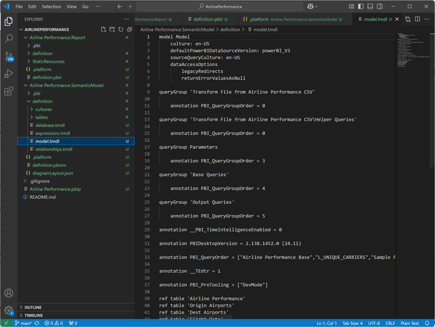Open relationships.tmdl in the Explorer
This screenshot has height=327, width=435.
click(54, 149)
